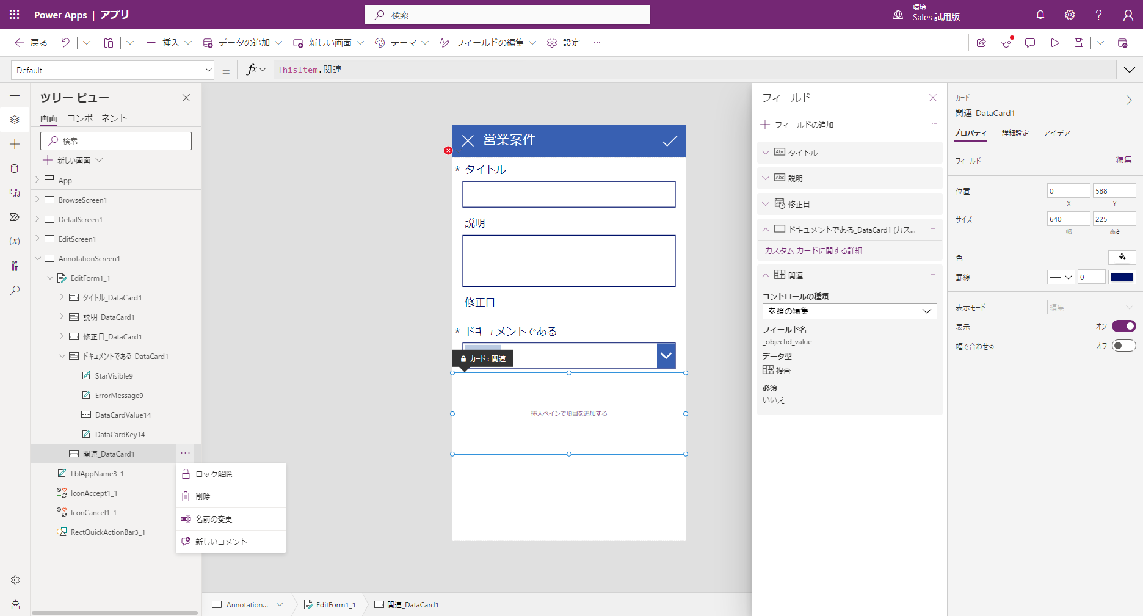Expand the formula bar chevron
This screenshot has width=1143, height=616.
[x=1130, y=70]
